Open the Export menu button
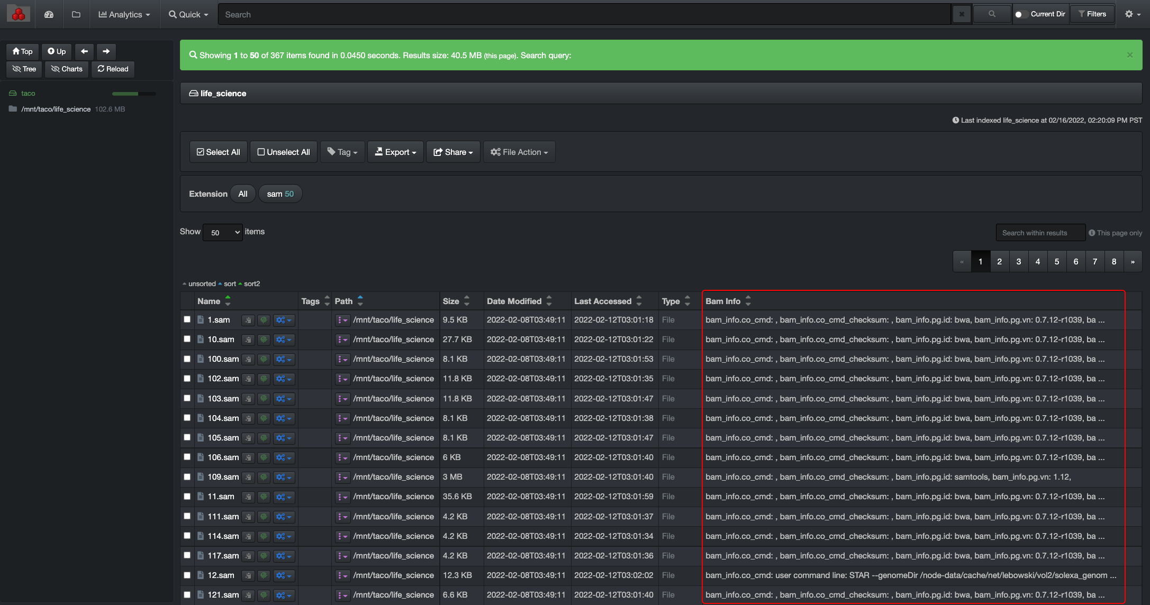 (x=395, y=152)
